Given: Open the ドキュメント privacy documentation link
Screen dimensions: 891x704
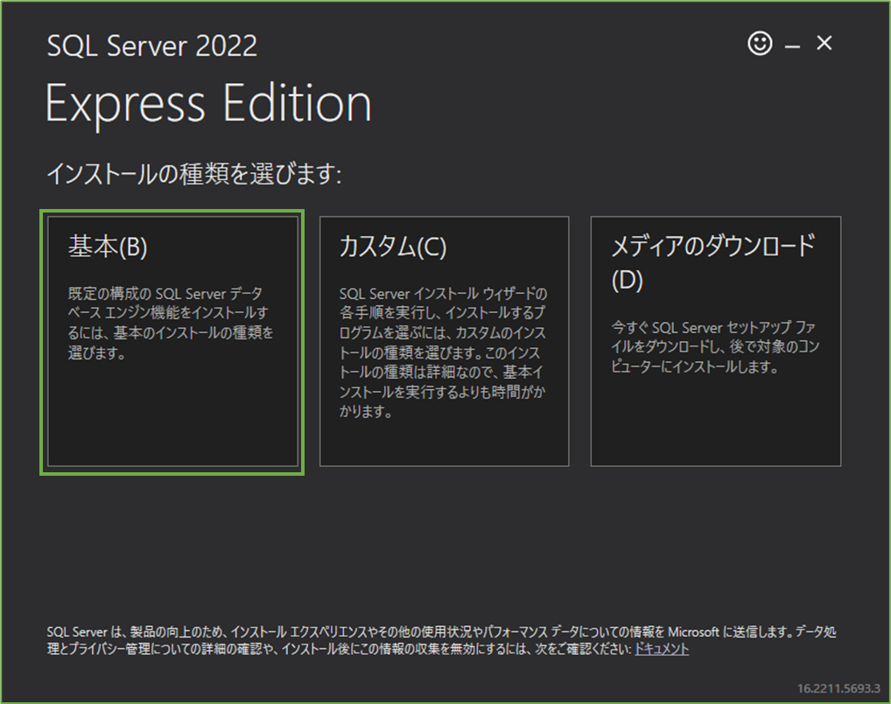Looking at the screenshot, I should point(662,648).
